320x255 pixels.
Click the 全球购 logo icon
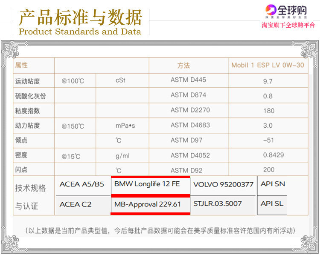(x=271, y=10)
